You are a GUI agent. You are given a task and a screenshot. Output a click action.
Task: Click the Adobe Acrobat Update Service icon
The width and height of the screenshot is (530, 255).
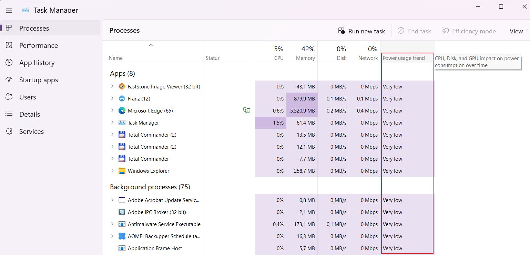point(122,200)
